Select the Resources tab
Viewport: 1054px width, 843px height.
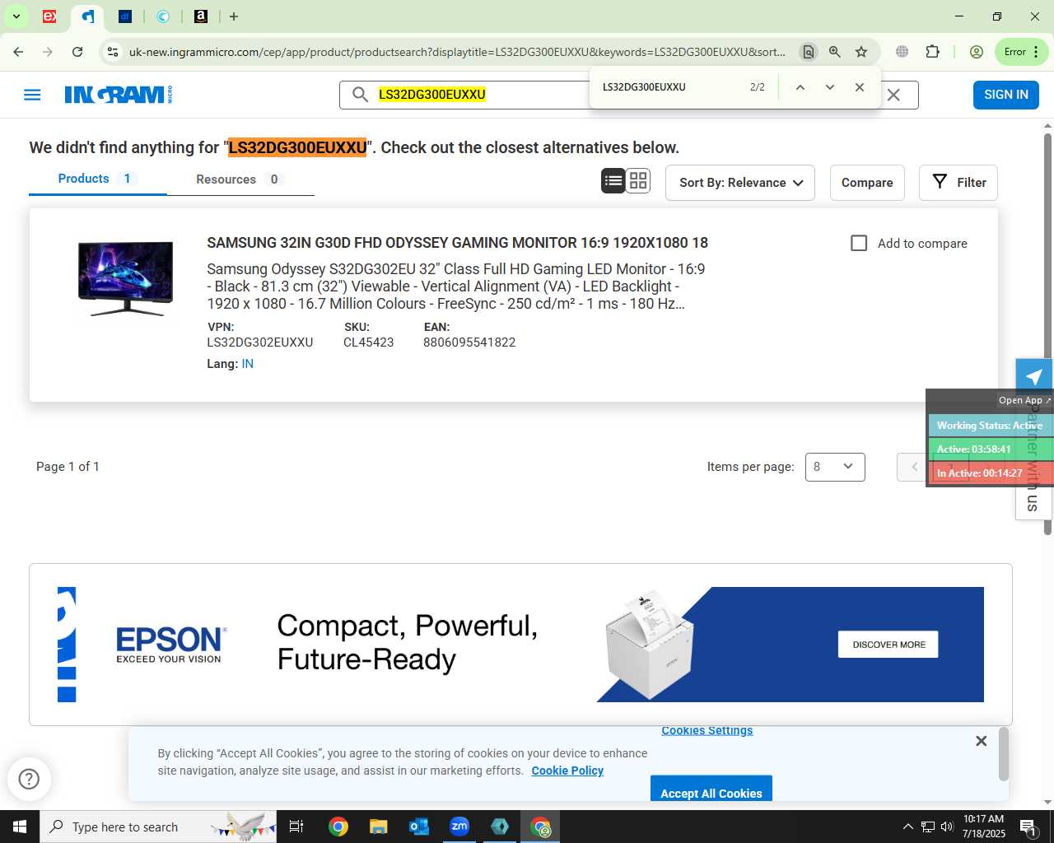(240, 179)
